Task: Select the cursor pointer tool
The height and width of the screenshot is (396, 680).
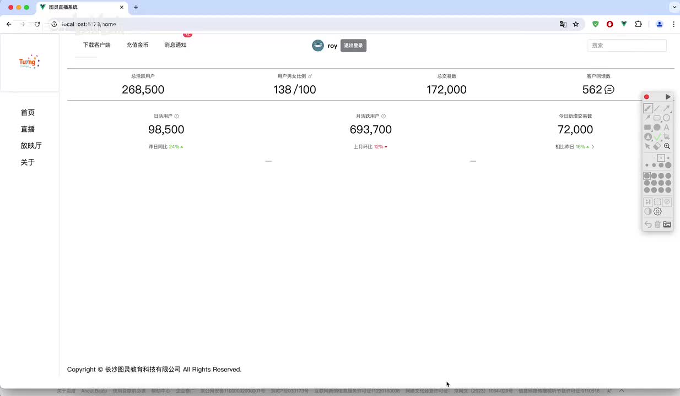Action: click(647, 146)
